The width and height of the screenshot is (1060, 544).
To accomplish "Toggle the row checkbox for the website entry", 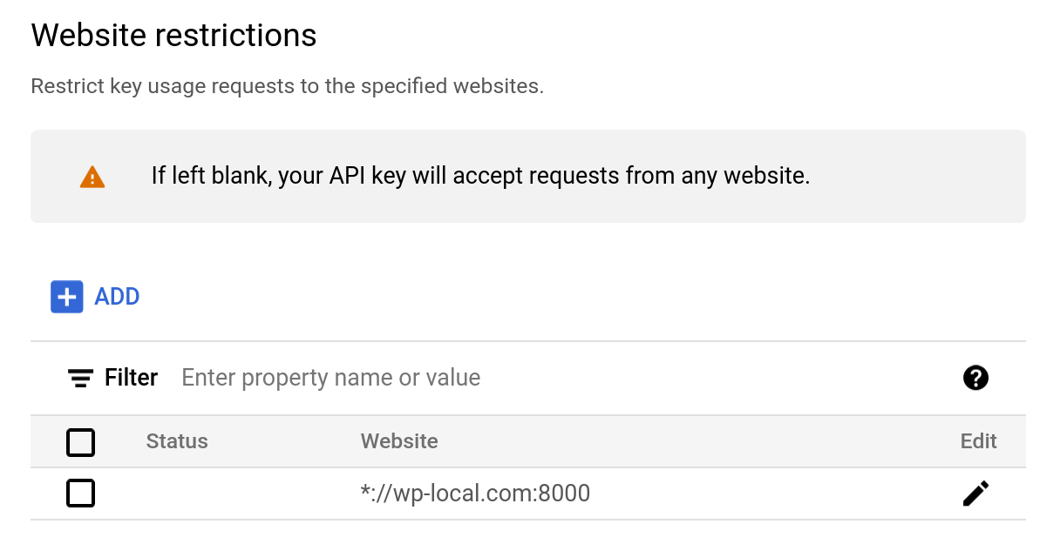I will [x=80, y=493].
